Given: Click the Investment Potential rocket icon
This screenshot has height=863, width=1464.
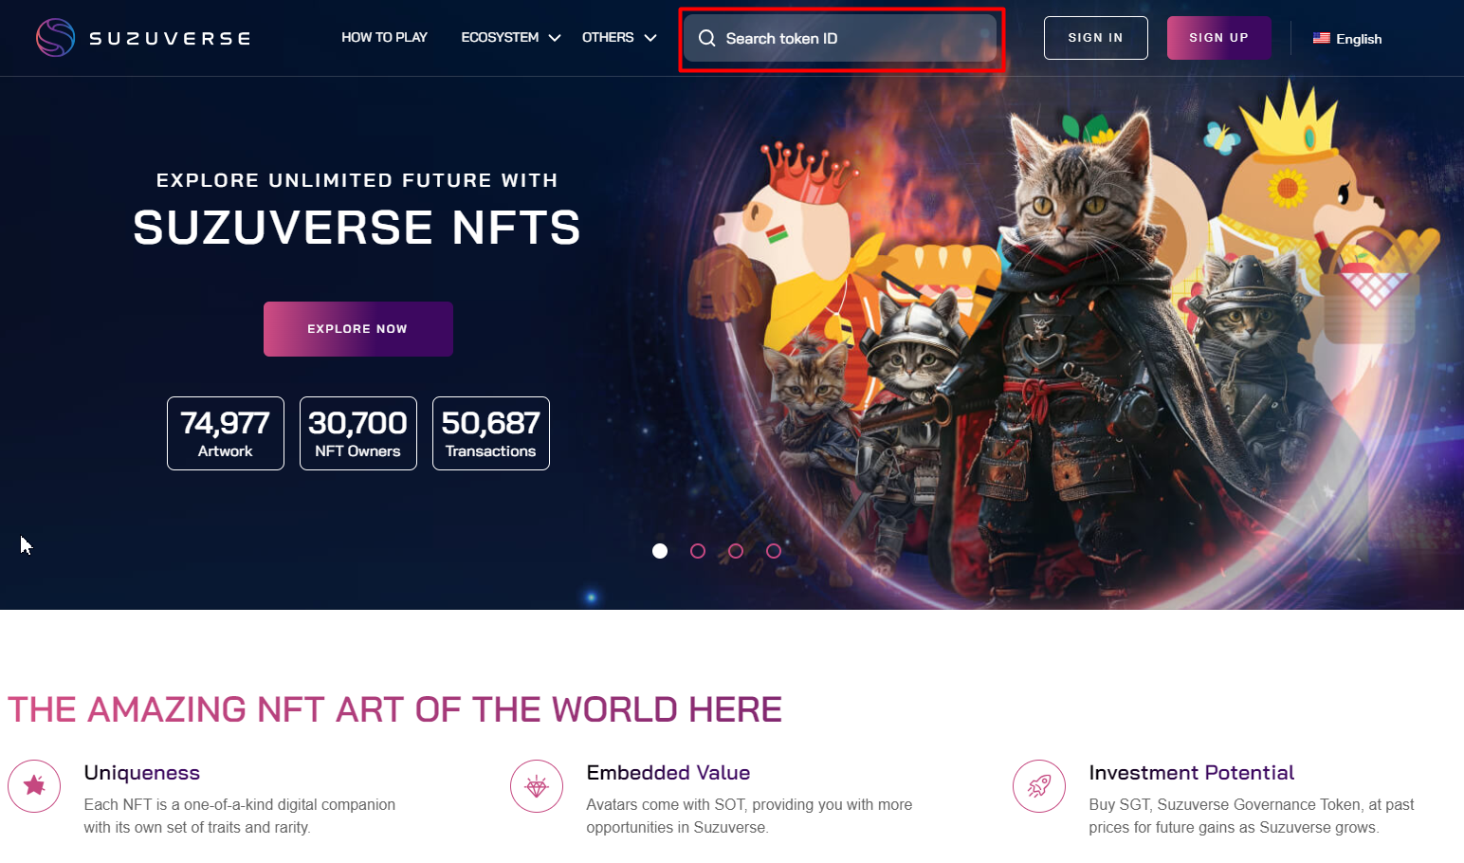Looking at the screenshot, I should coord(1039,786).
